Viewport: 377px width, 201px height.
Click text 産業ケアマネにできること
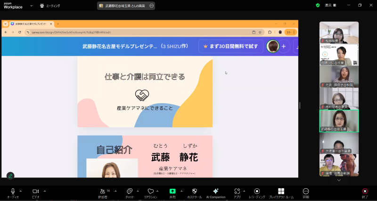click(x=145, y=108)
